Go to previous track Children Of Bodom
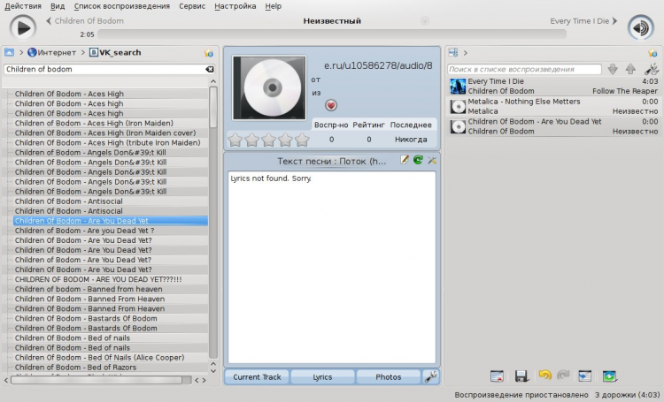 click(x=85, y=20)
